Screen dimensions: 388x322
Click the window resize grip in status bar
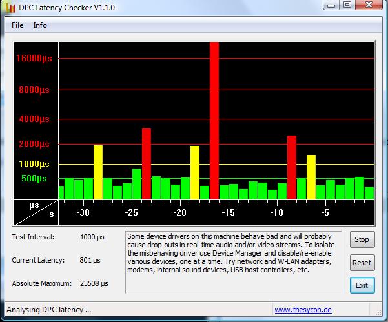[x=378, y=312]
